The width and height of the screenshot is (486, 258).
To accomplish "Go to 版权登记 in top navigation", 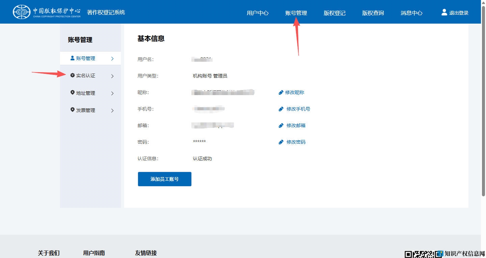I will (334, 13).
